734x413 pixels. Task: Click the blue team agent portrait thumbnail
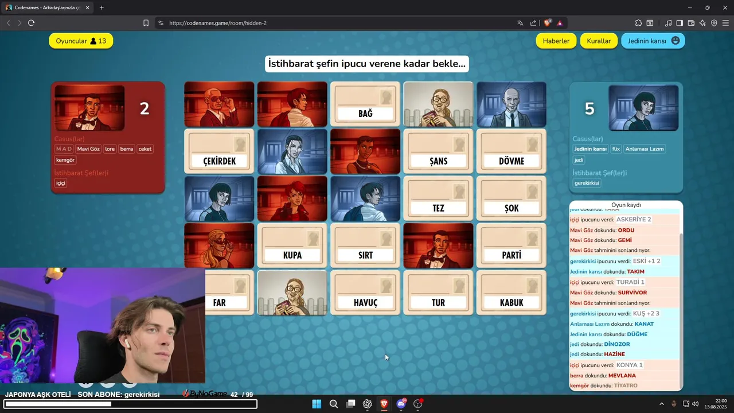click(x=643, y=108)
